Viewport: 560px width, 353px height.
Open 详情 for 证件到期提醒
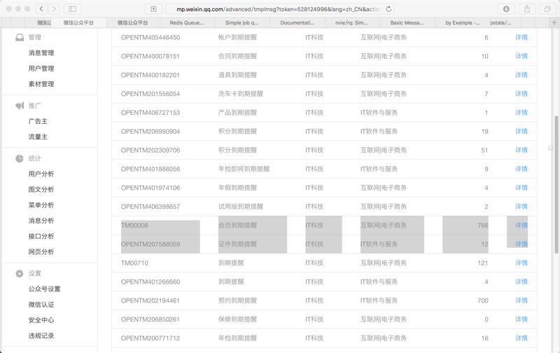coord(521,244)
